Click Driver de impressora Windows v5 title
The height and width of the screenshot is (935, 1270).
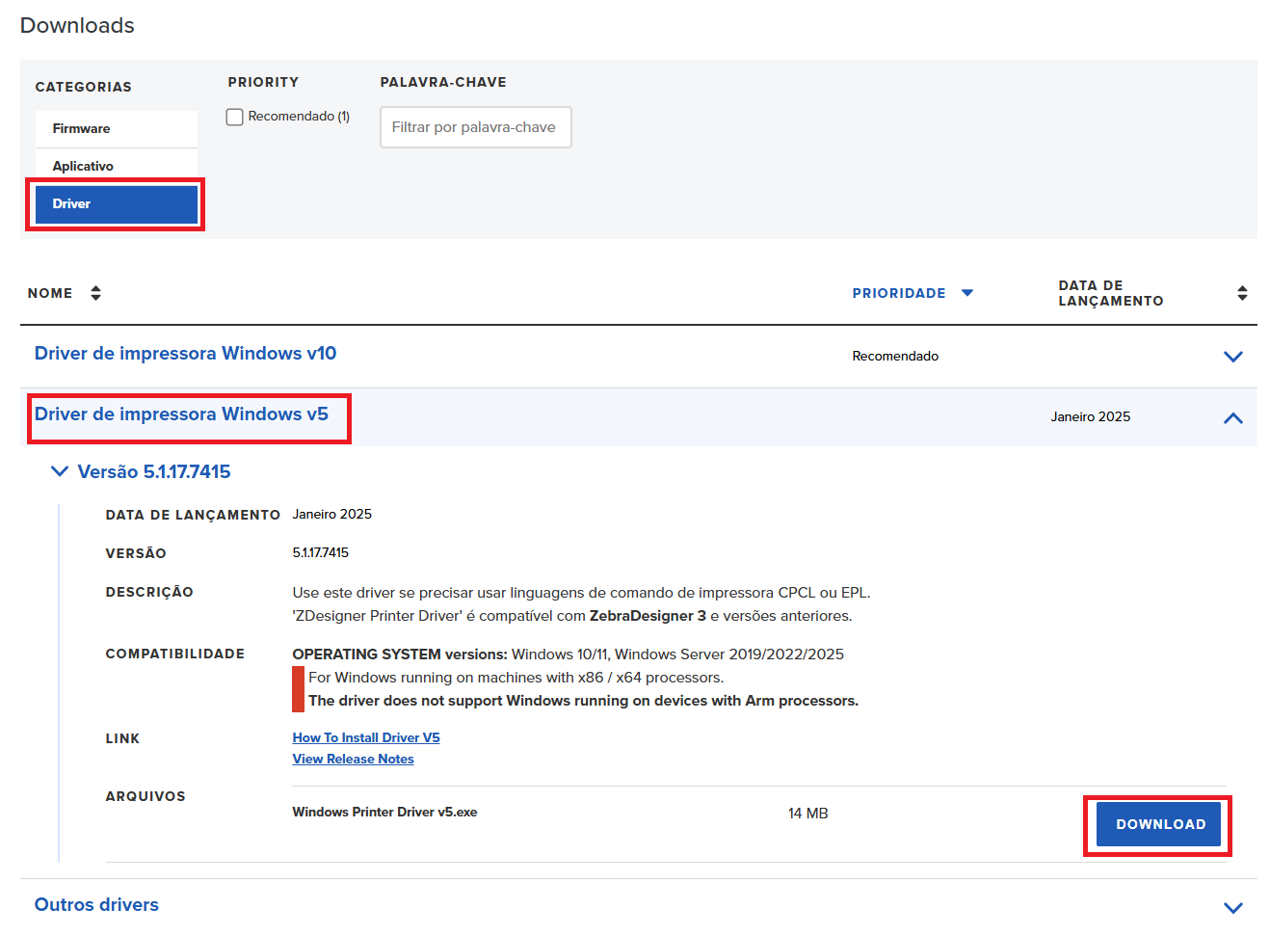[x=181, y=414]
